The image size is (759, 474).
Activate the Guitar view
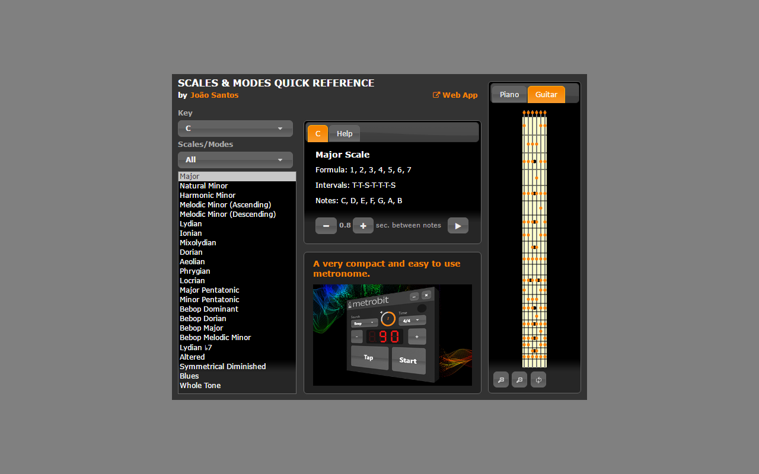click(x=546, y=94)
